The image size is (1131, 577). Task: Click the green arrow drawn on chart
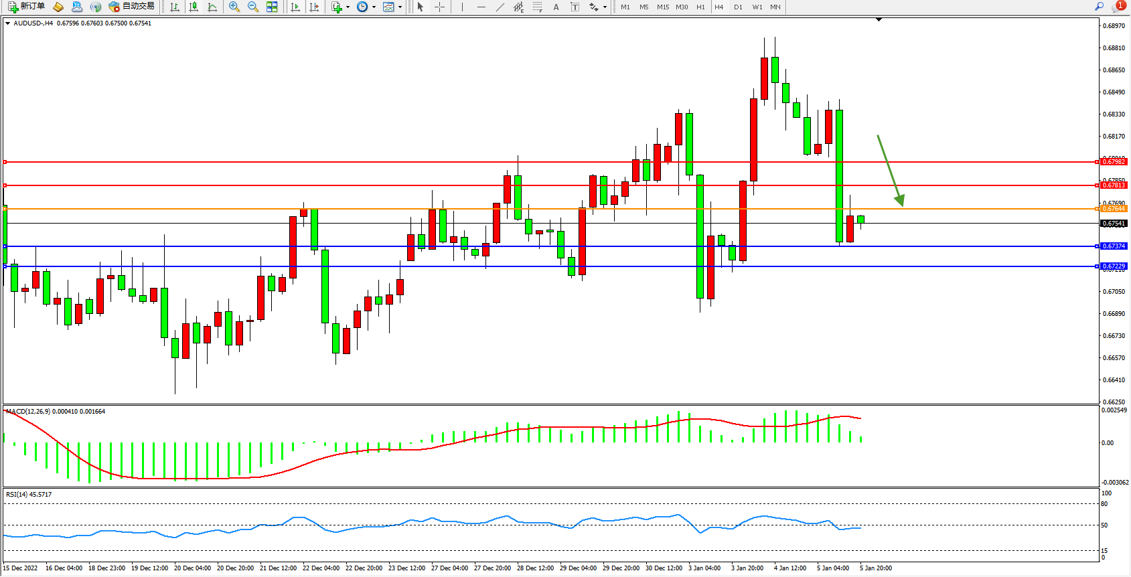(x=891, y=170)
